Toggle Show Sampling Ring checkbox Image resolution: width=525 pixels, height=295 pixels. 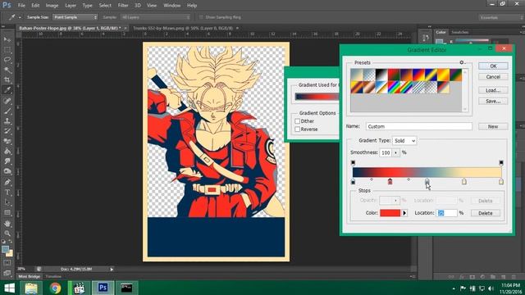pos(201,17)
